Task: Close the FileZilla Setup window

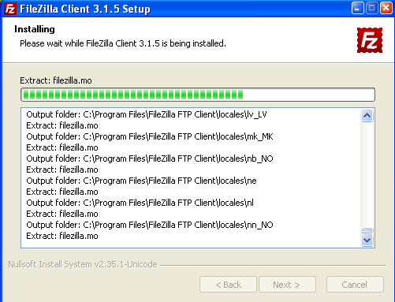Action: click(x=386, y=9)
